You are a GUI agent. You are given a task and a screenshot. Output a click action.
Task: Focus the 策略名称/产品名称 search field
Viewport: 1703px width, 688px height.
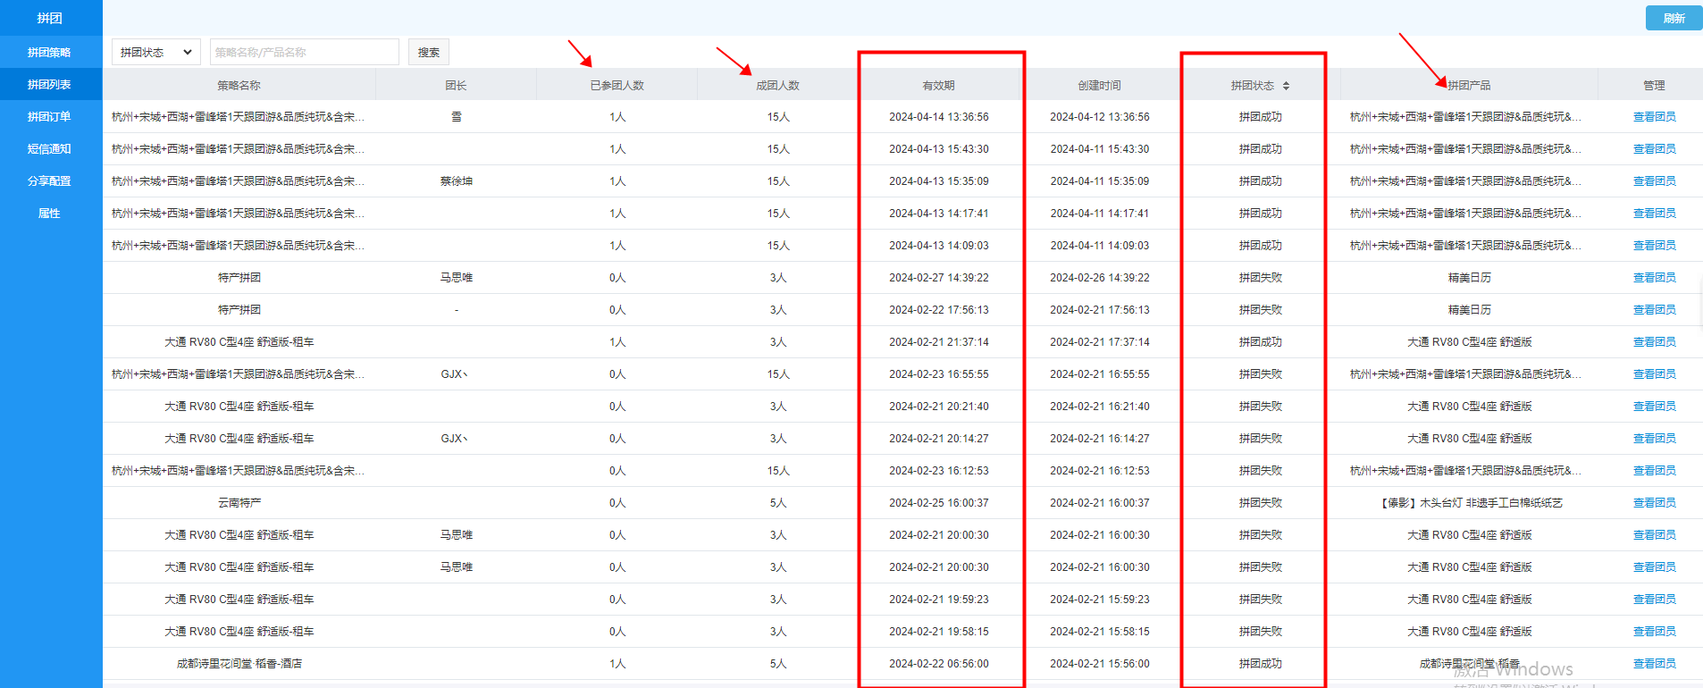click(304, 53)
